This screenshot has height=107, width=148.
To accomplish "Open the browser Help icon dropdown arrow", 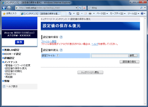I will click(x=145, y=14).
